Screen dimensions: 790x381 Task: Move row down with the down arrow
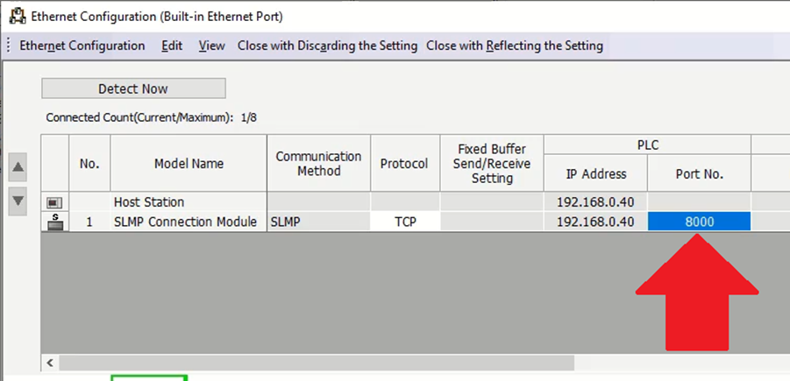coord(18,201)
